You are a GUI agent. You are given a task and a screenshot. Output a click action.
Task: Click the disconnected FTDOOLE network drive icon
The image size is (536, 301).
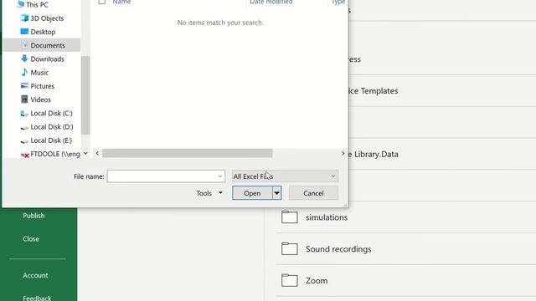click(24, 155)
